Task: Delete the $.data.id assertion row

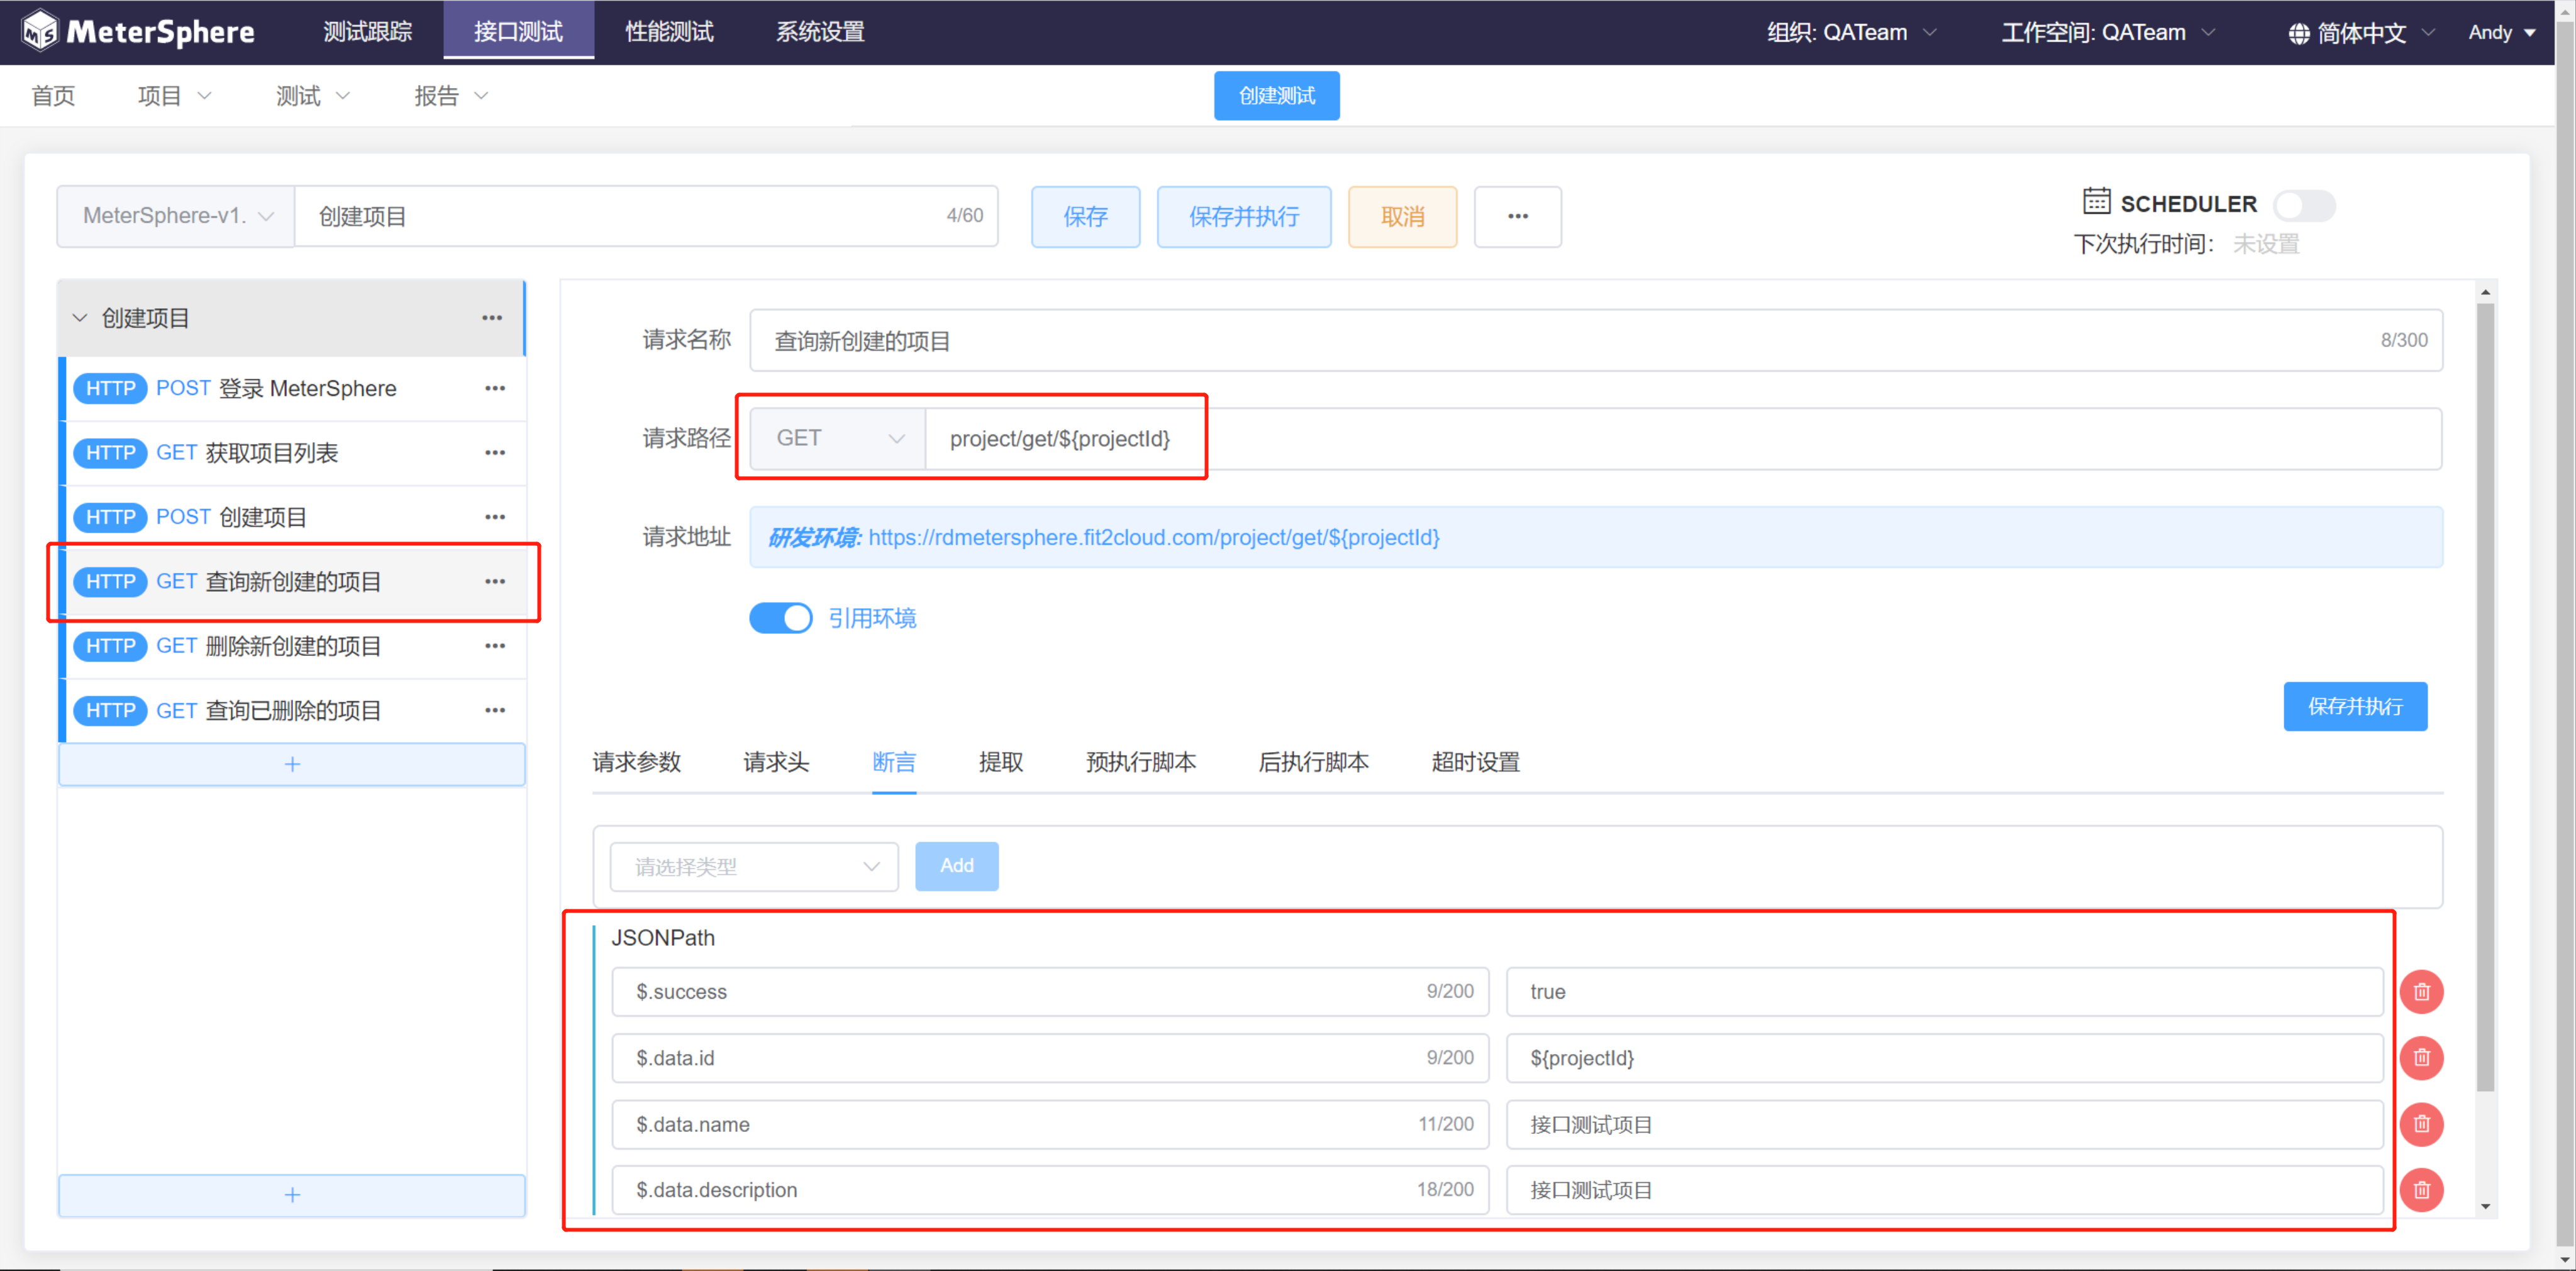Action: [x=2421, y=1057]
